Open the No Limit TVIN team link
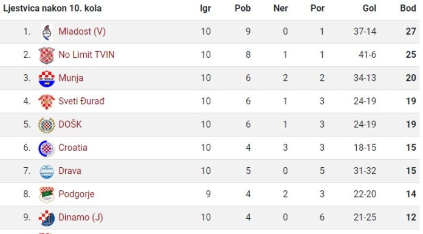The height and width of the screenshot is (234, 423). pyautogui.click(x=86, y=55)
